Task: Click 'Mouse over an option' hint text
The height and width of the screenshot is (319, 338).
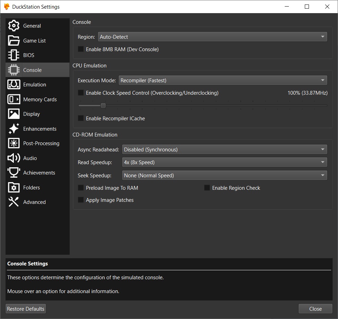Action: (x=63, y=291)
